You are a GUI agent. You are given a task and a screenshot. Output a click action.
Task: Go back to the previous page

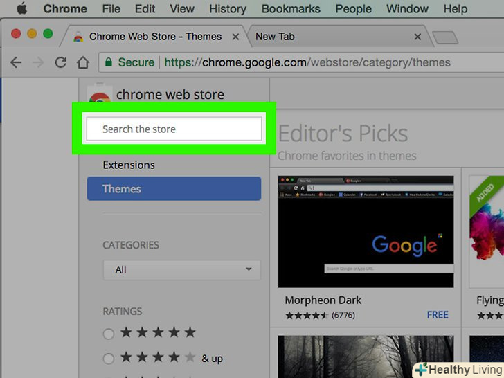(x=16, y=62)
